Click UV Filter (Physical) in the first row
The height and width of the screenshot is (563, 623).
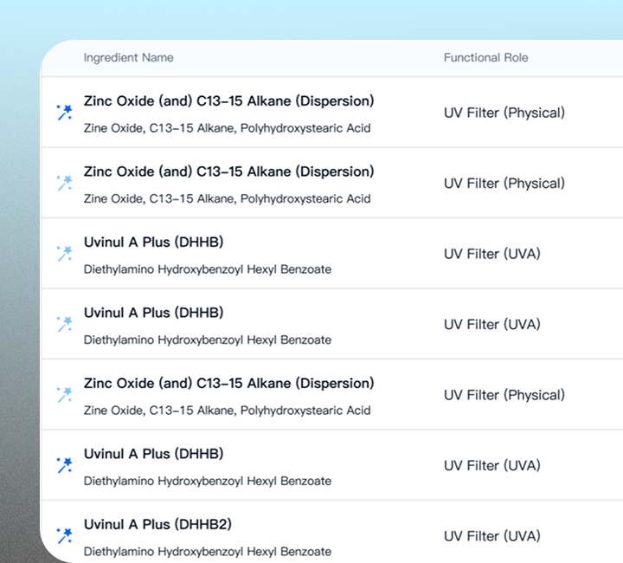click(504, 113)
